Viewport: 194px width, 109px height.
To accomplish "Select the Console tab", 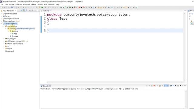I will point(45,86).
